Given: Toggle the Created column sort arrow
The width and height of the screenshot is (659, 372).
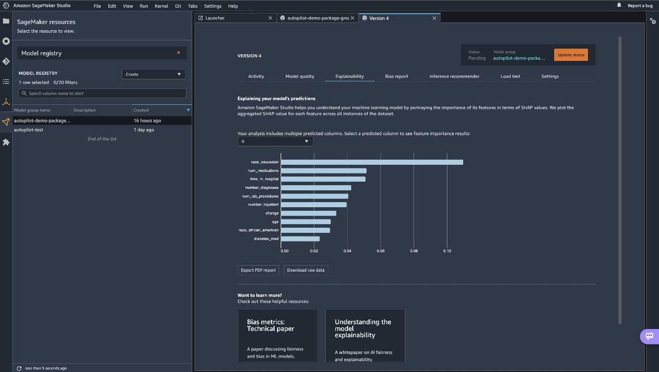Looking at the screenshot, I should pos(188,110).
